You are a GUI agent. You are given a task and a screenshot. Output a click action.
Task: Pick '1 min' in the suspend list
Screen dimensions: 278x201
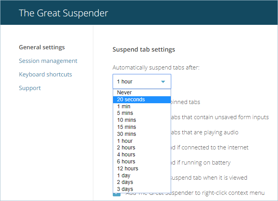(x=124, y=106)
